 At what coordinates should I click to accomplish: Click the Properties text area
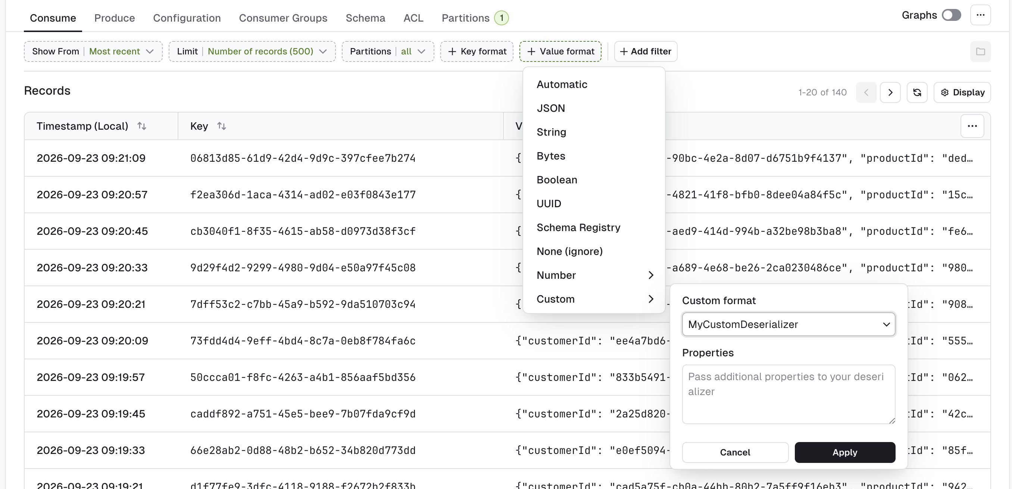(788, 394)
